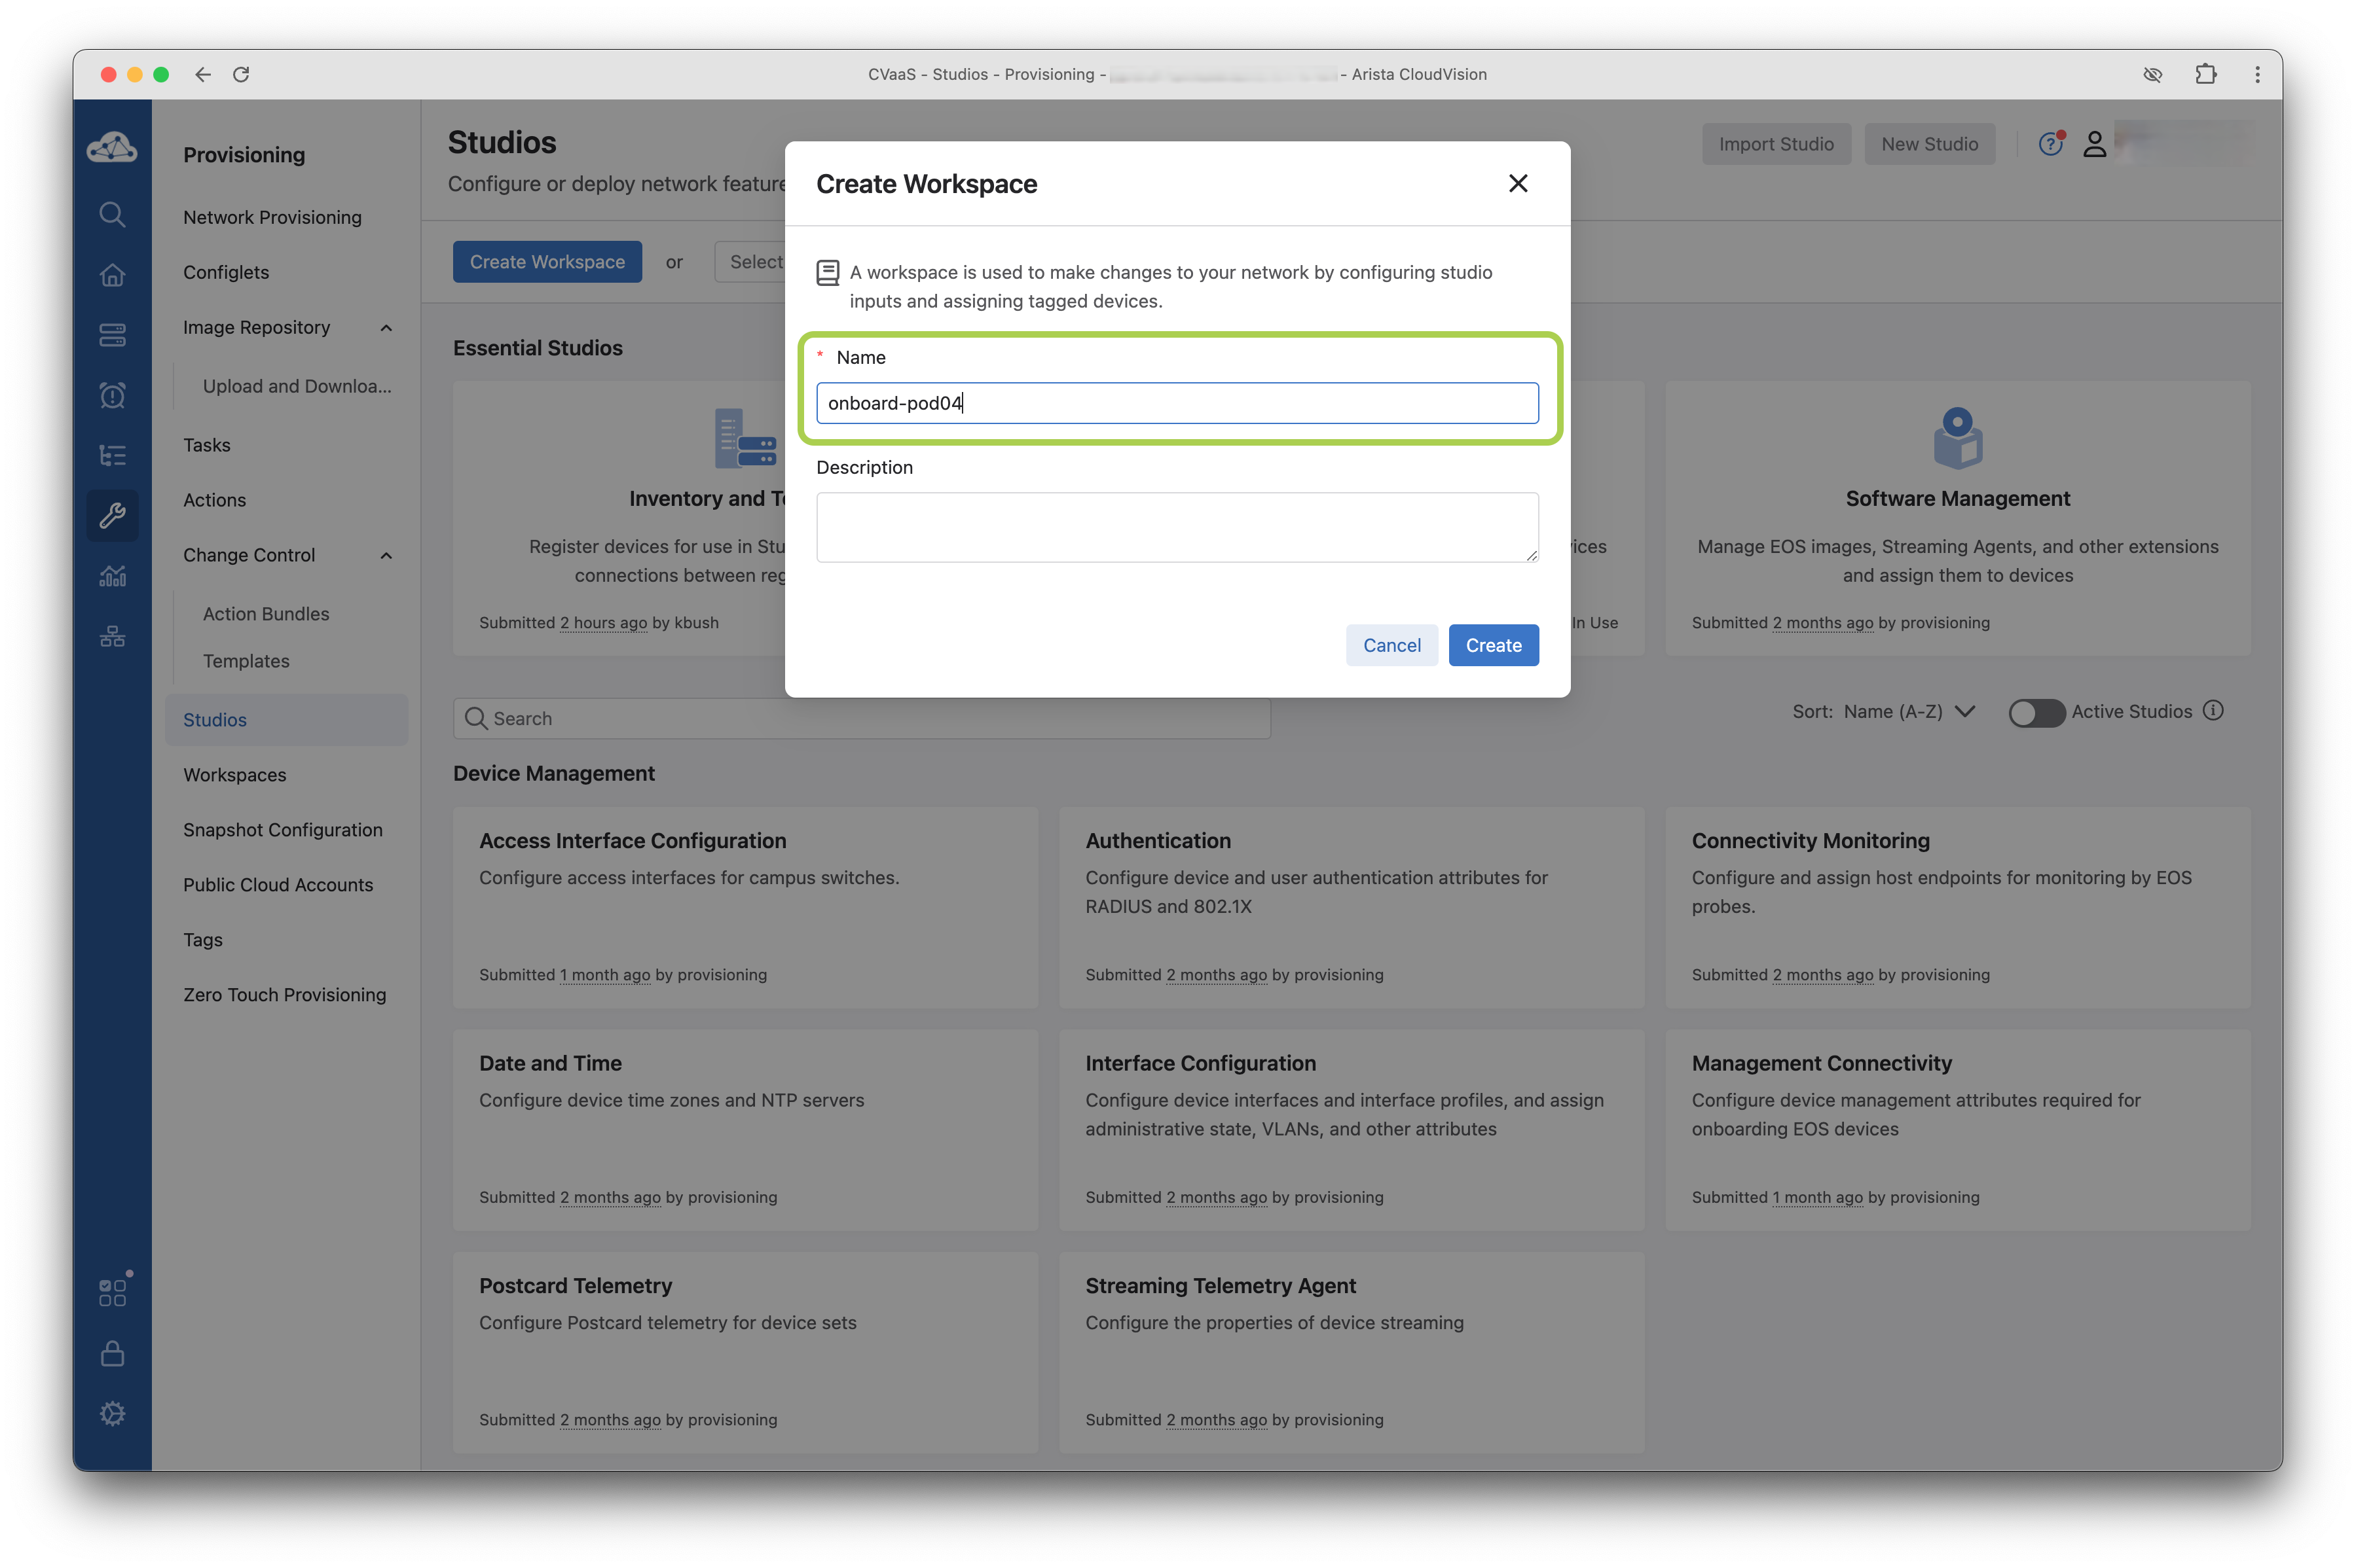This screenshot has width=2356, height=1568.
Task: Open the events alarm clock icon
Action: click(112, 395)
